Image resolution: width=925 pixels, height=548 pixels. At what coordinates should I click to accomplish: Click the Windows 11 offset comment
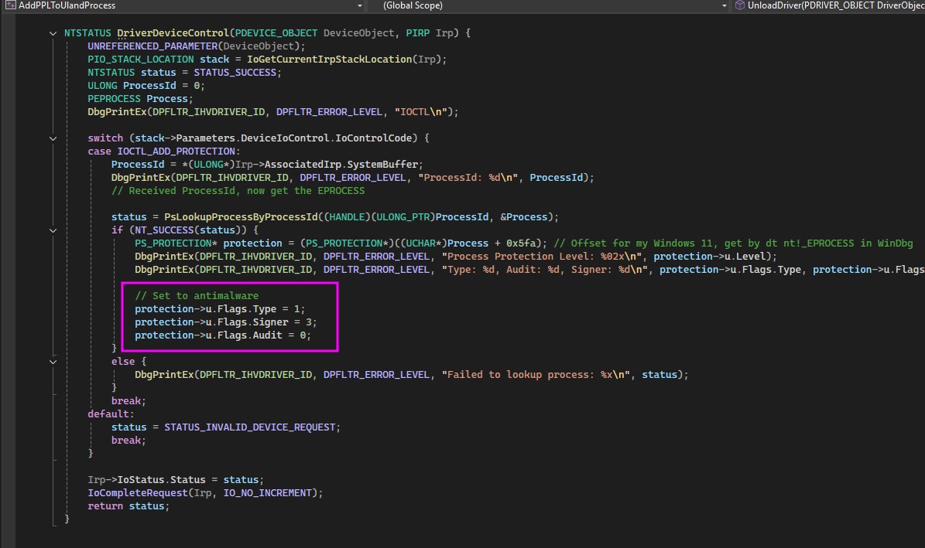point(733,243)
